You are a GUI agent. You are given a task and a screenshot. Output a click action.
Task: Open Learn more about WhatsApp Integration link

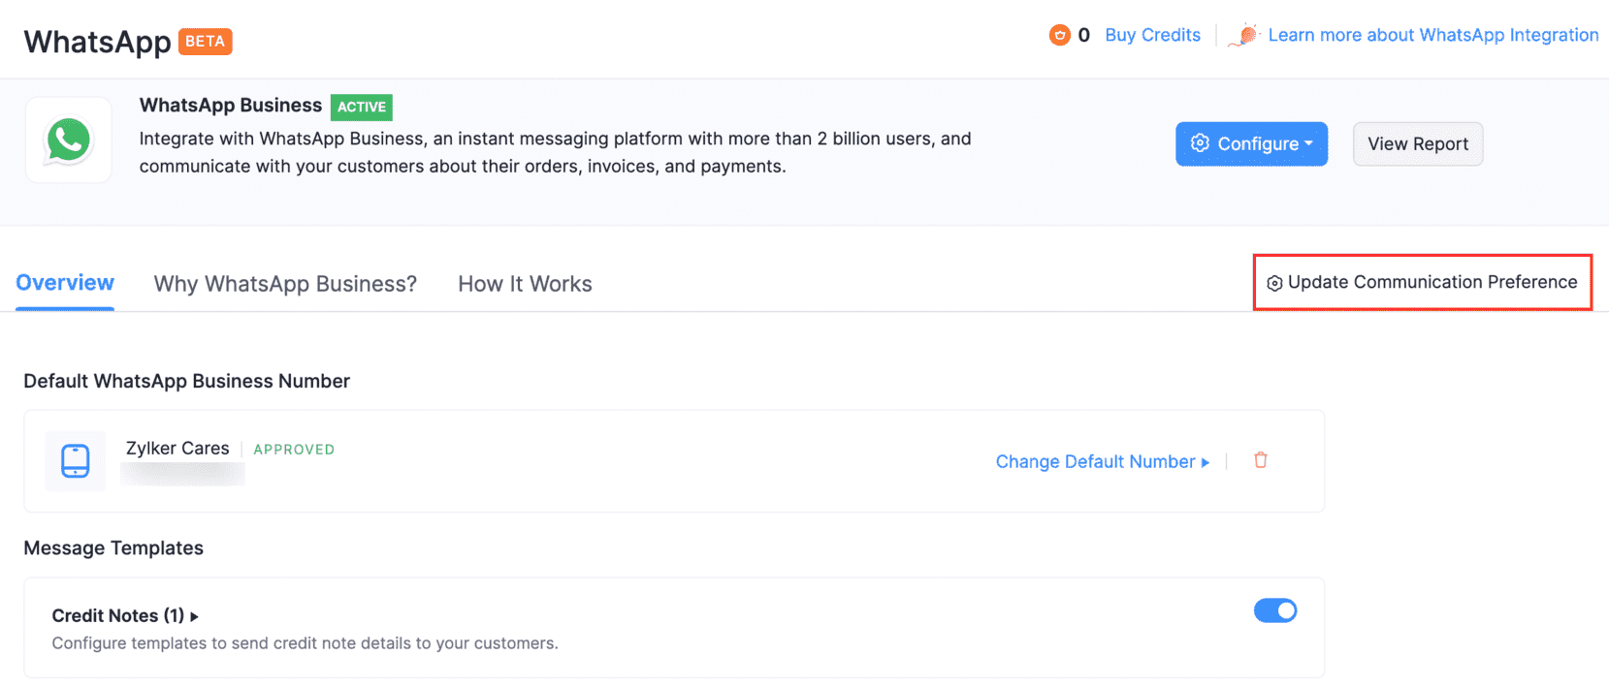[1432, 35]
